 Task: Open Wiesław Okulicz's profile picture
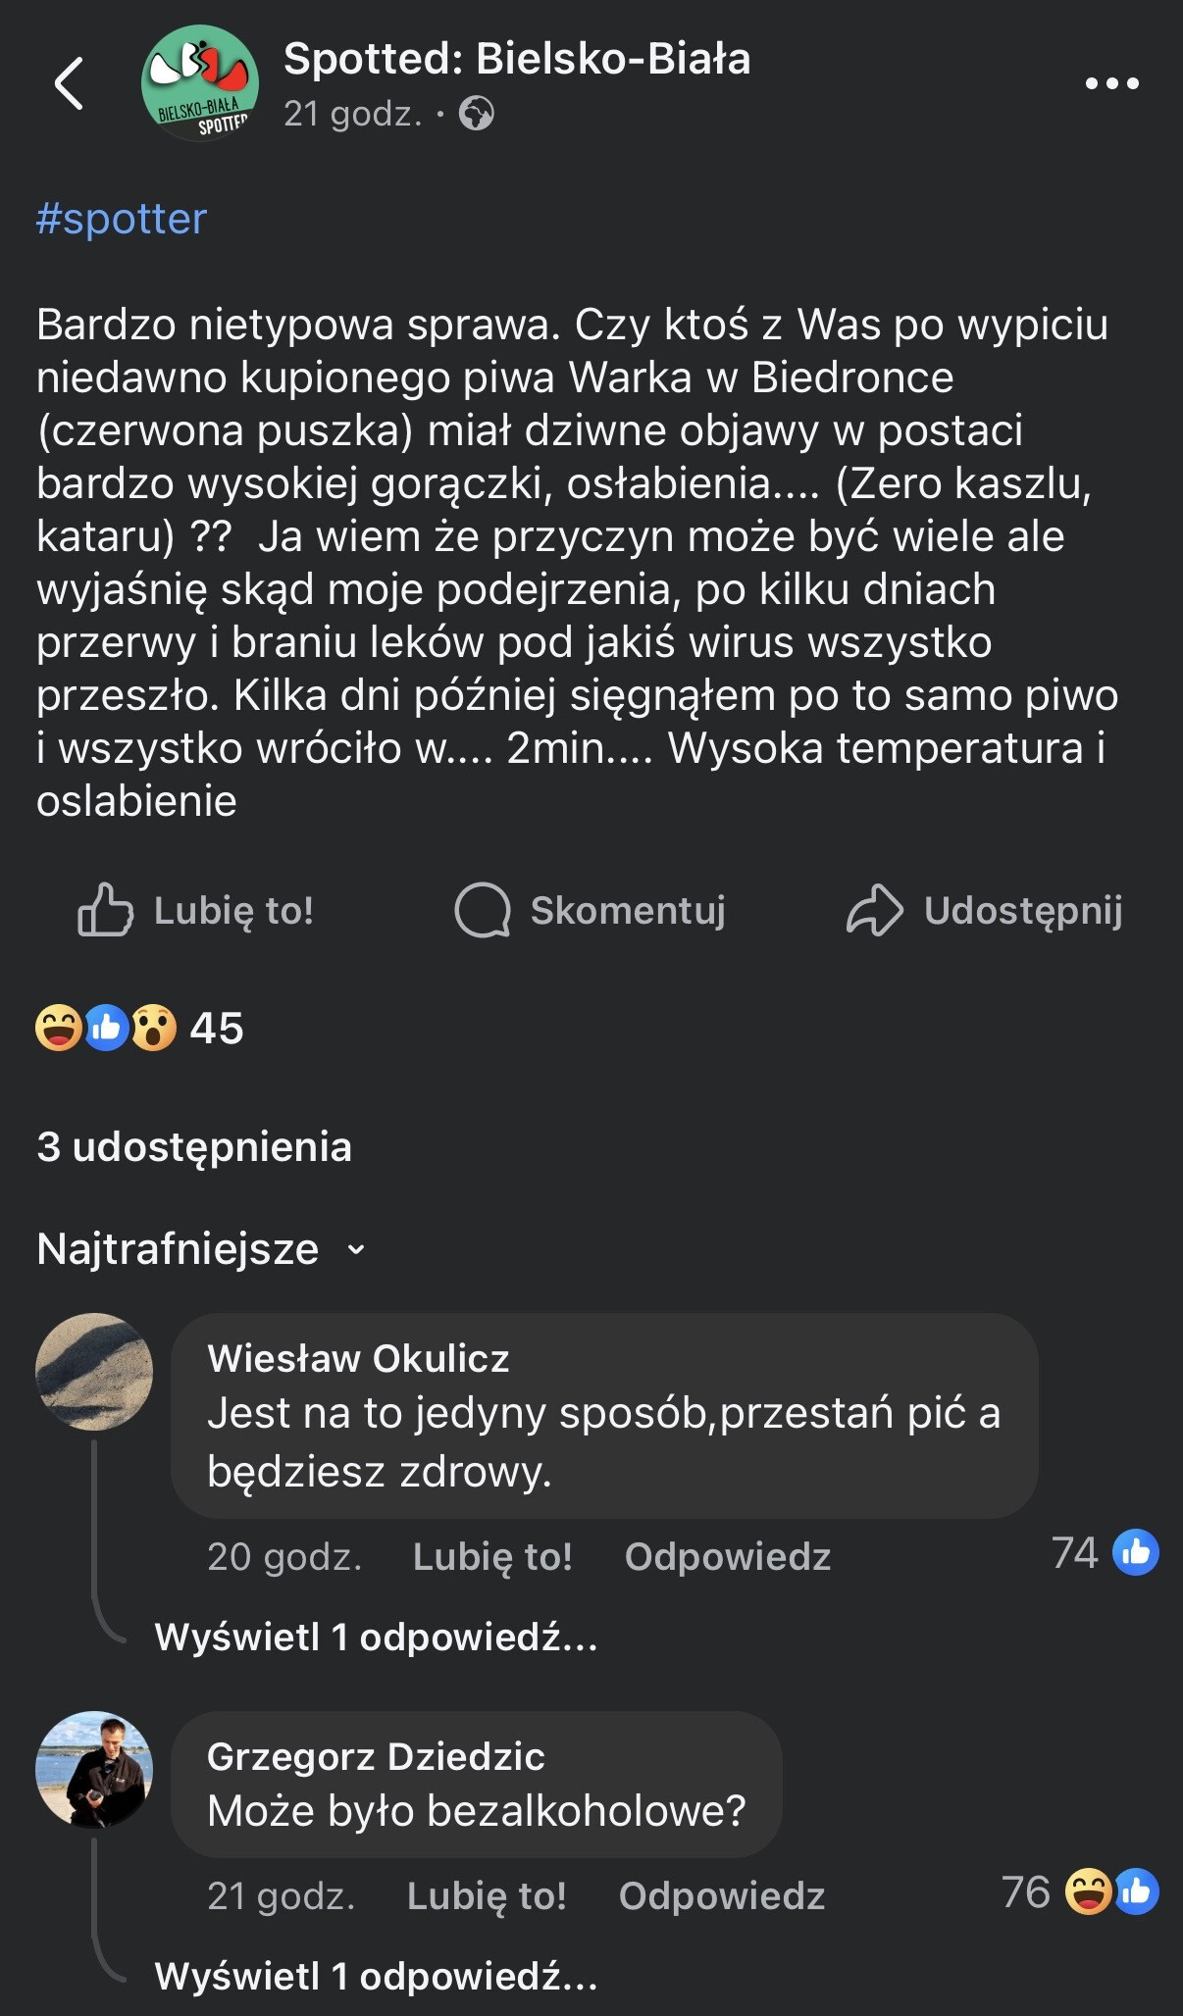pos(94,1372)
